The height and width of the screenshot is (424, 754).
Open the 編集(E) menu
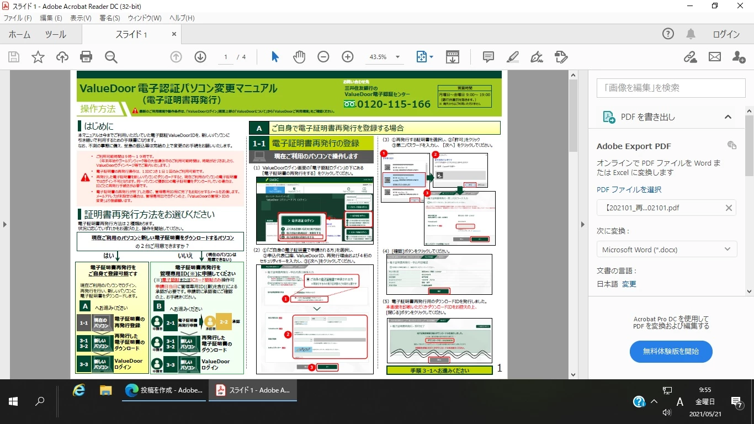[51, 18]
